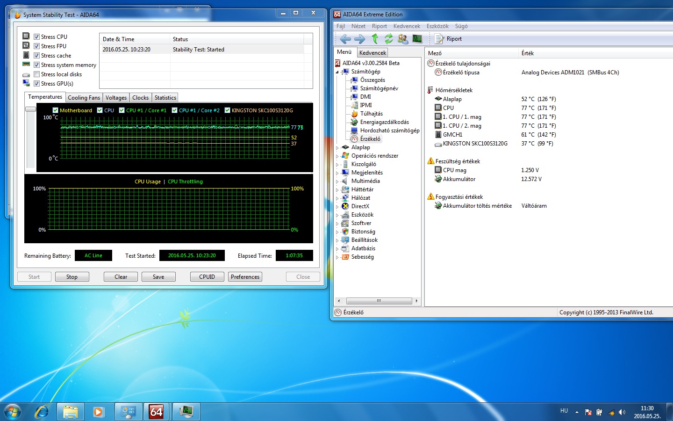Screen dimensions: 673x421
Task: Open the CPUID panel button
Action: pos(207,277)
